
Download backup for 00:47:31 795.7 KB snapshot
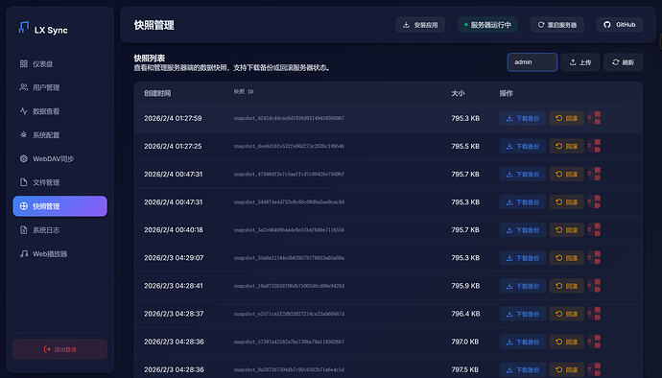click(523, 174)
